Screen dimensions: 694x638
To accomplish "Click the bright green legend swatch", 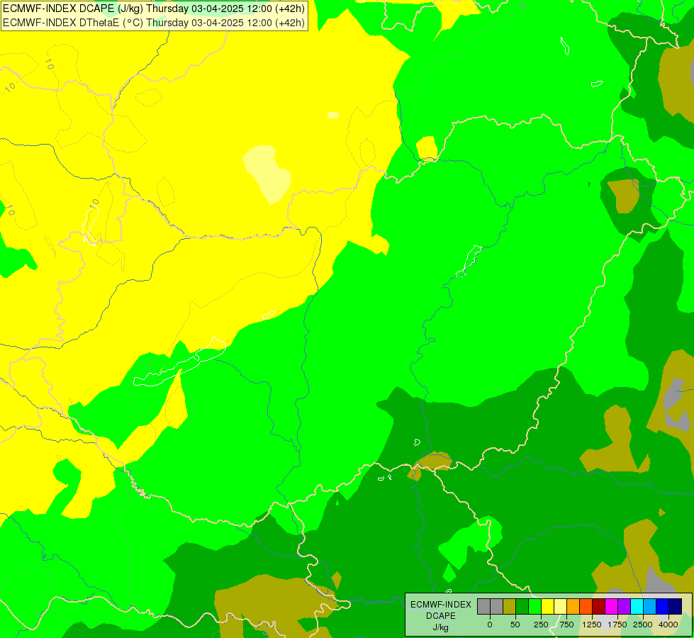I will [535, 606].
